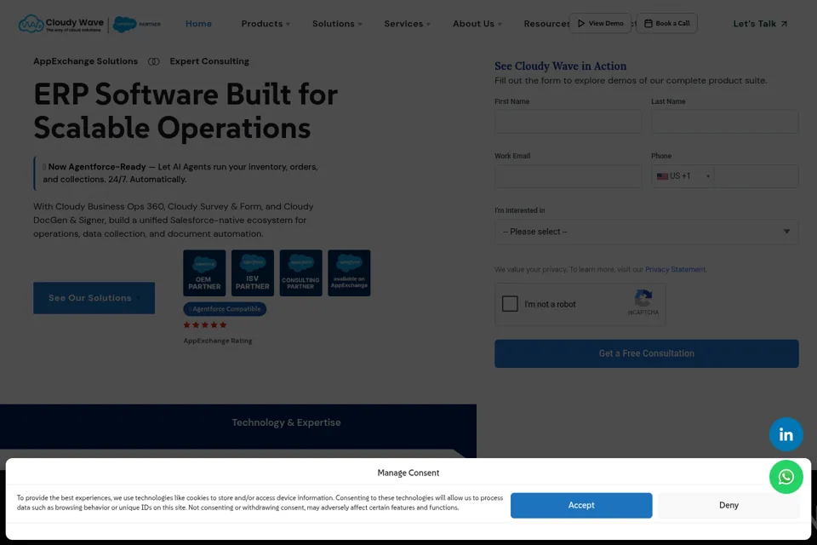Screen dimensions: 817x545
Task: Focus the Work Email field
Action: click(568, 176)
